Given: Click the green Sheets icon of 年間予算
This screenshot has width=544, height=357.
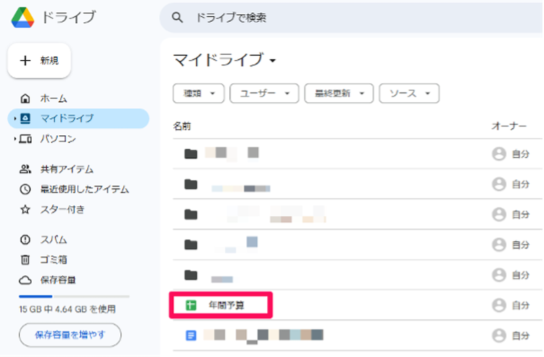Looking at the screenshot, I should click(x=191, y=306).
